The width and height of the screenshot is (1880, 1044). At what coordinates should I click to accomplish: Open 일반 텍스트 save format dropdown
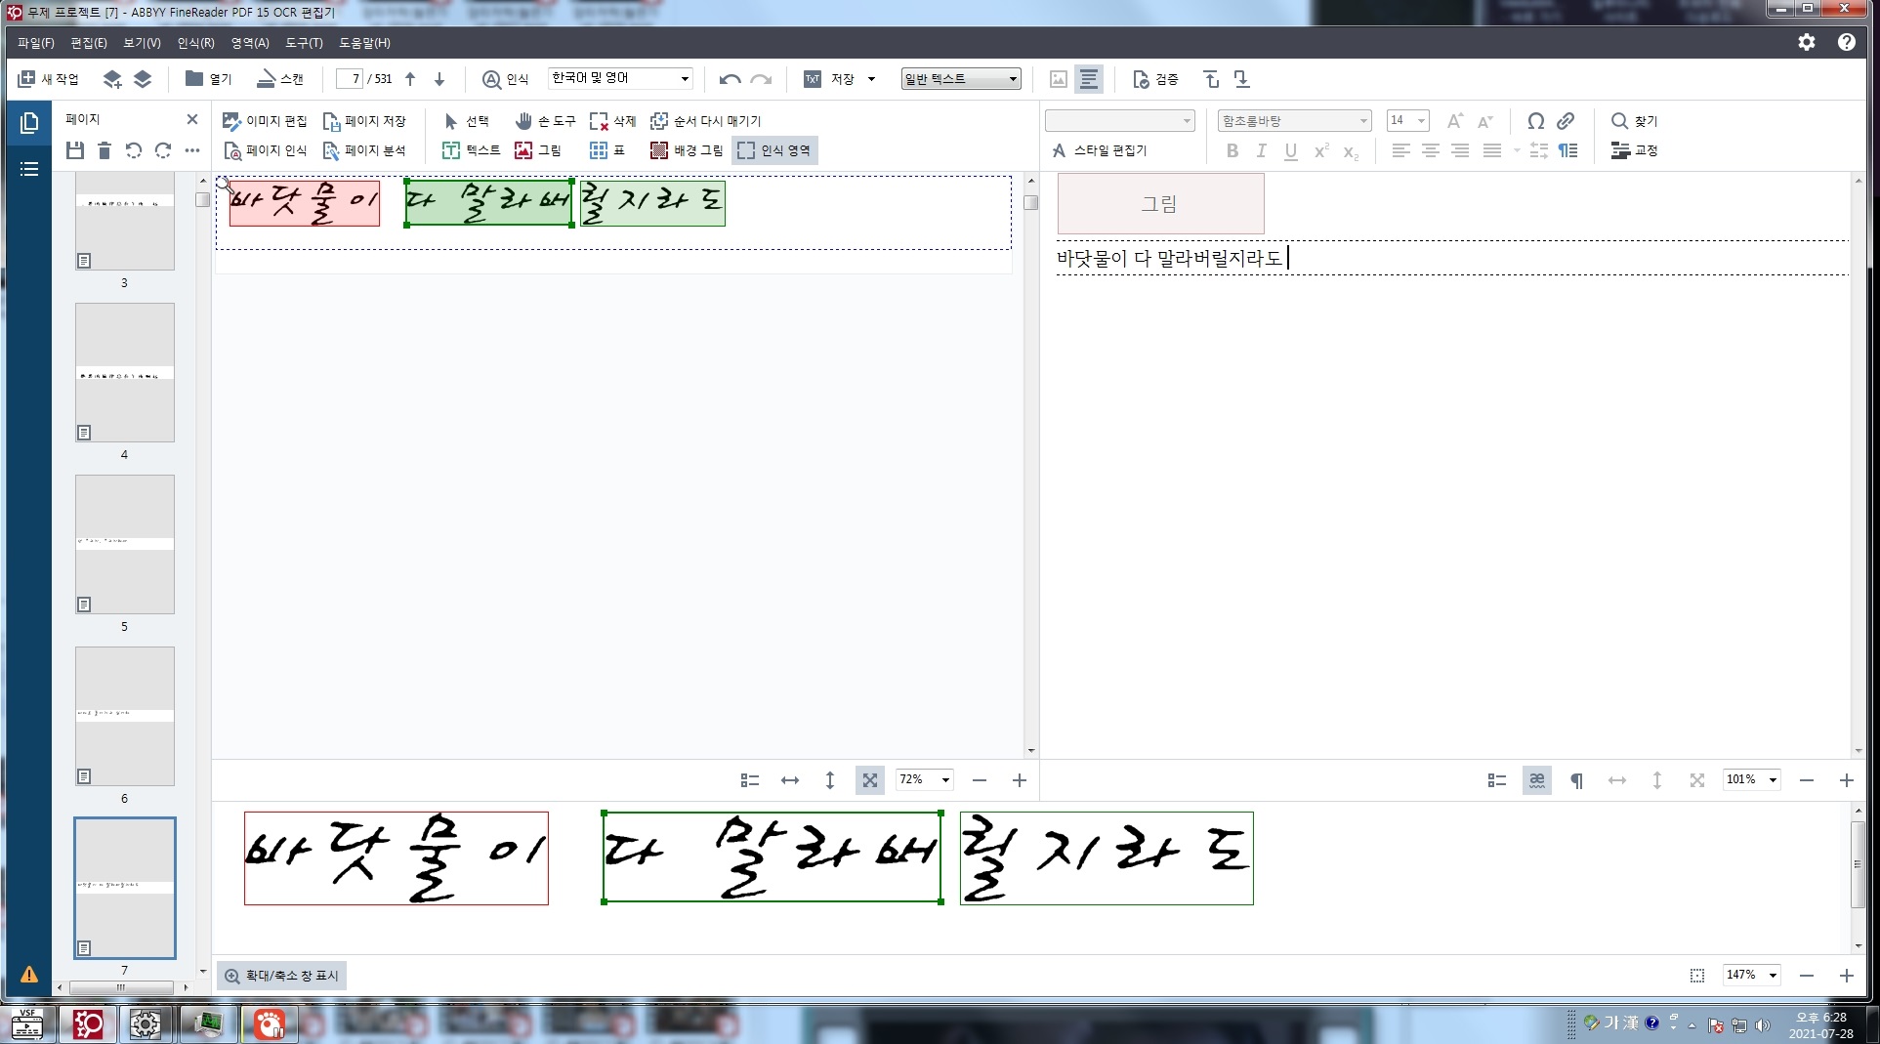click(x=1013, y=79)
